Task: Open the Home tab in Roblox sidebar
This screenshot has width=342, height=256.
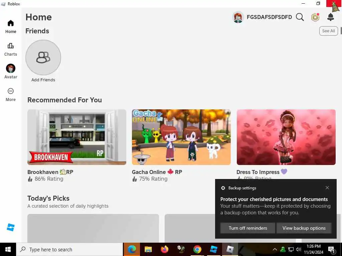Action: pyautogui.click(x=10, y=27)
